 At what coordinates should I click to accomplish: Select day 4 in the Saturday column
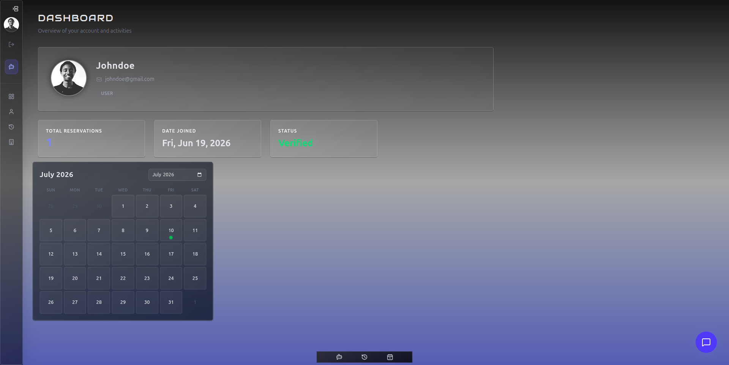coord(195,206)
